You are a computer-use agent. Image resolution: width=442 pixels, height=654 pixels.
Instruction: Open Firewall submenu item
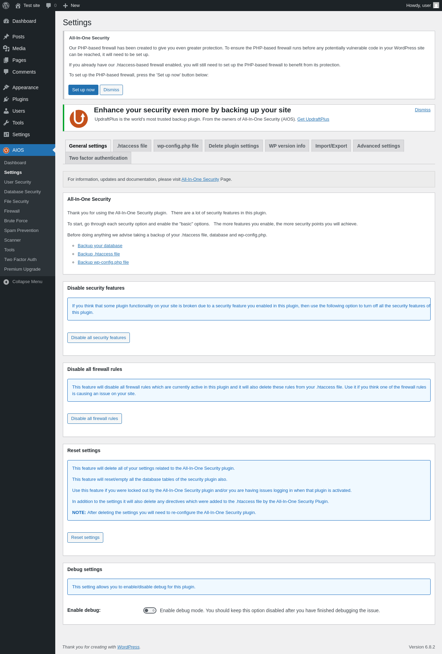[x=28, y=211]
